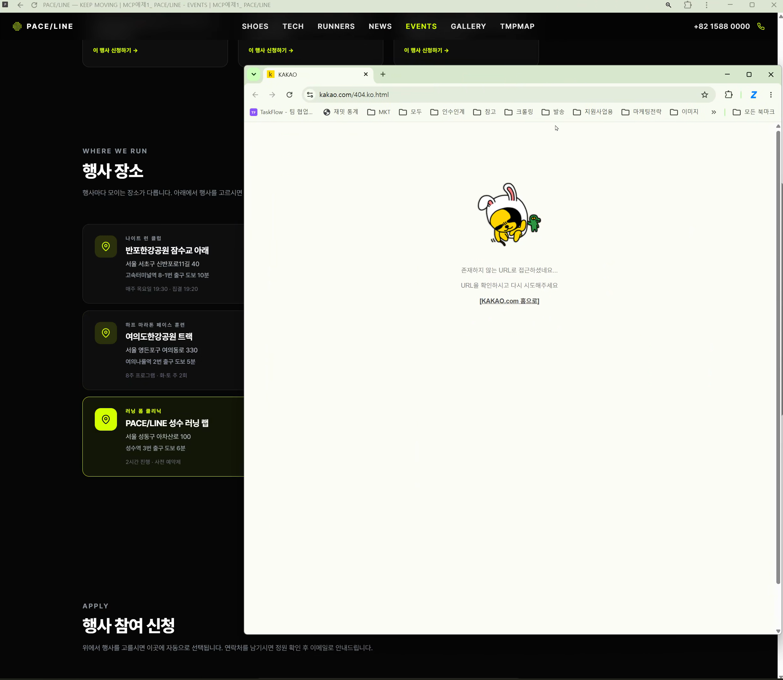Click the reload icon in Kakao window
783x680 pixels.
(289, 94)
